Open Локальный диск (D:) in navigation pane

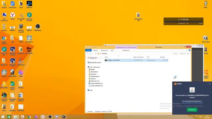[x=96, y=86]
